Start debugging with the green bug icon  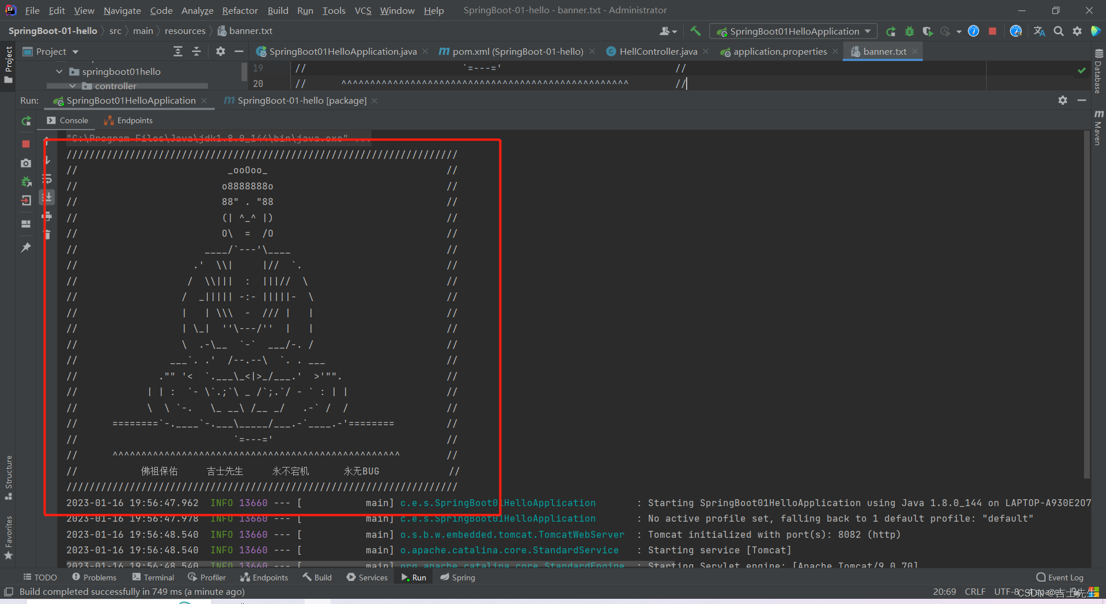[910, 31]
